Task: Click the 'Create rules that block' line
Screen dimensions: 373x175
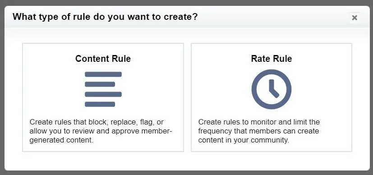Action: 97,122
